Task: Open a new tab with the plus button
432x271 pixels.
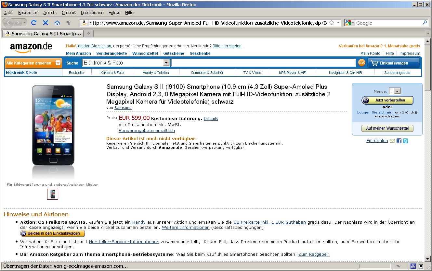Action: tap(88, 33)
